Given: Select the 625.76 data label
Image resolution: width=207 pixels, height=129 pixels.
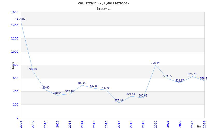Looking at the screenshot, I should (192, 74).
